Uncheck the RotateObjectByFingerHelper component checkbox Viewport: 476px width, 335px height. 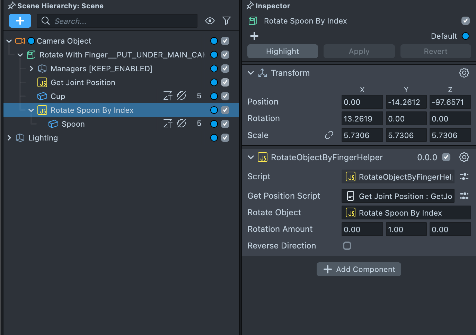pyautogui.click(x=446, y=157)
